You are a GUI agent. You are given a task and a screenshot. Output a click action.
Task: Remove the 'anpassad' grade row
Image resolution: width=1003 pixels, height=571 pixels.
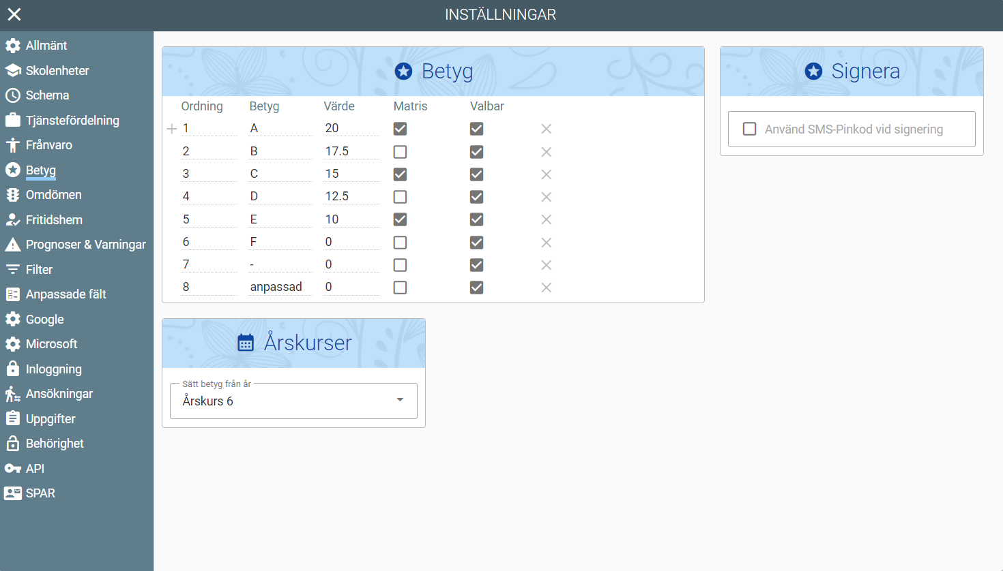546,288
